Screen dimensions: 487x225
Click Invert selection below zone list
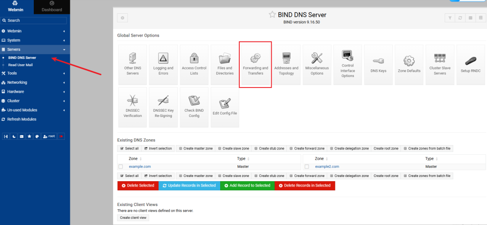pyautogui.click(x=158, y=176)
